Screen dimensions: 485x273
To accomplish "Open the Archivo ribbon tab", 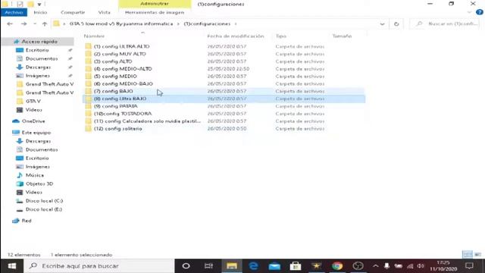I will click(14, 12).
